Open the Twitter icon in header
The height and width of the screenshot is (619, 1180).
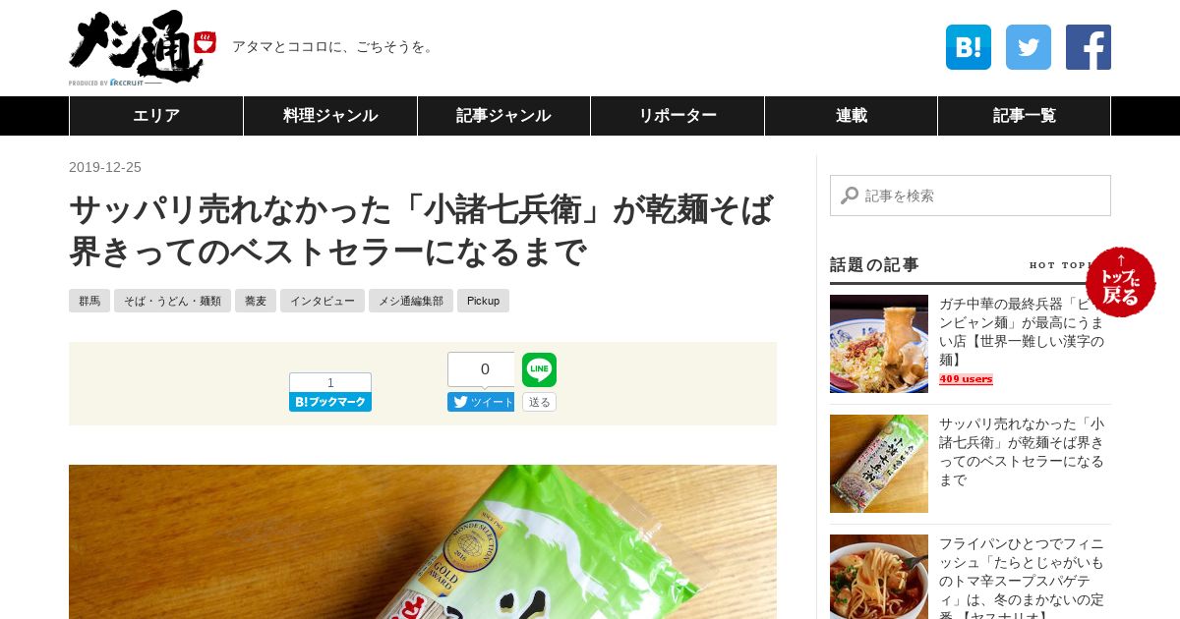pos(1029,47)
